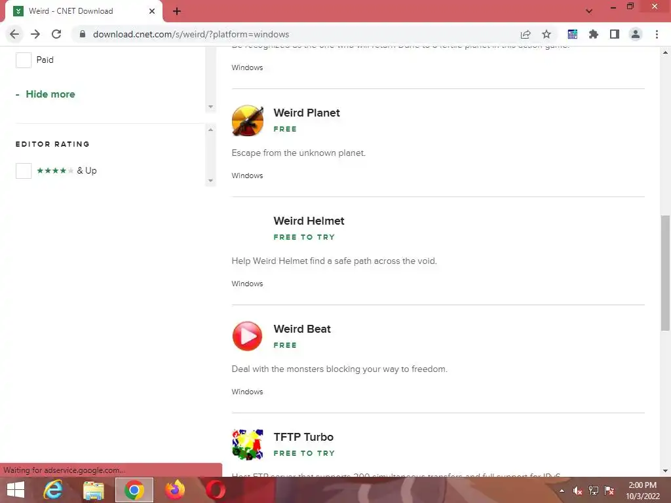
Task: Open the Weird Beat title link
Action: 301,329
